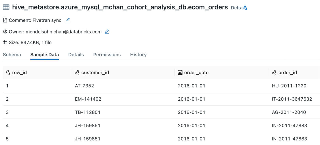Click the owner person icon

[x=5, y=32]
